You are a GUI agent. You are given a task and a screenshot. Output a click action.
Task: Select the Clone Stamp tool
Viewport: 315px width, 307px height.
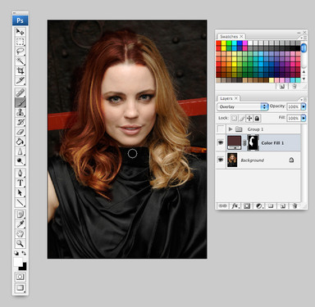(20, 112)
